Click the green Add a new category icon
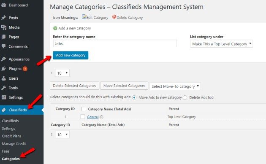The width and height of the screenshot is (266, 164). [55, 28]
